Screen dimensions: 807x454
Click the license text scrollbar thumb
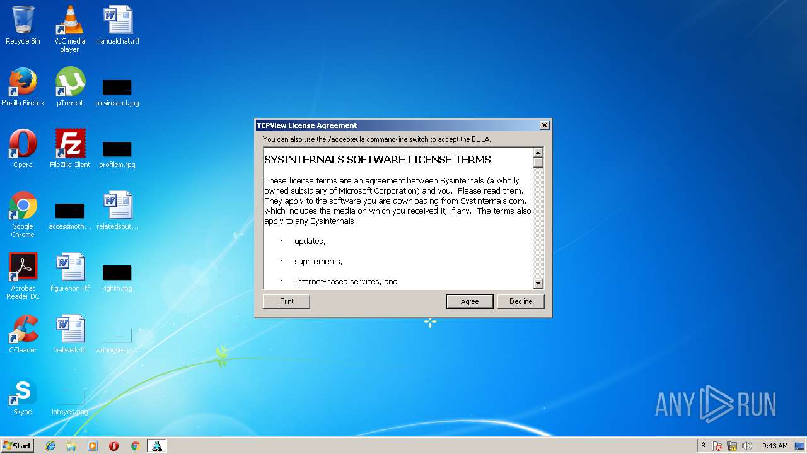pyautogui.click(x=538, y=162)
